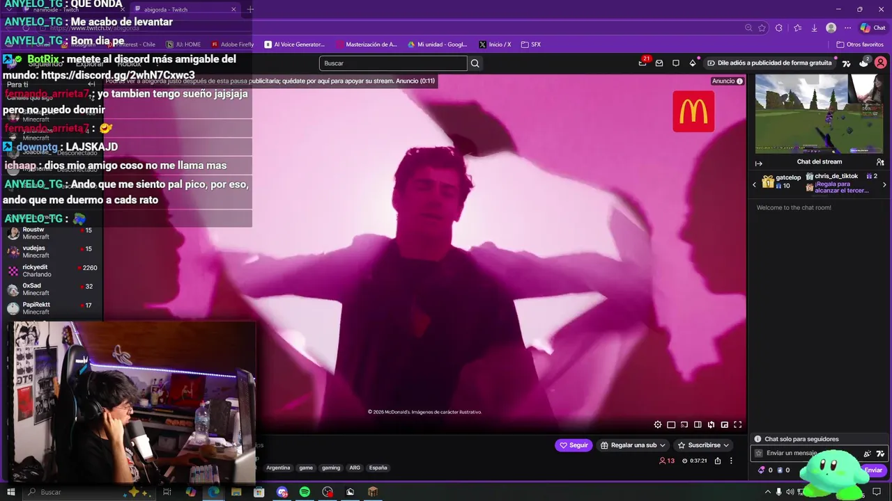Close the abigorda - Twitch tab
The image size is (892, 501).
click(x=233, y=9)
